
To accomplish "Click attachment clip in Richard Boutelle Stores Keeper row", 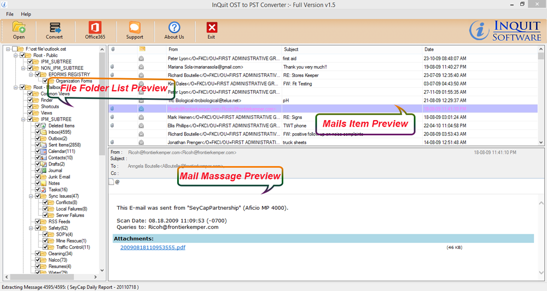I will 112,75.
